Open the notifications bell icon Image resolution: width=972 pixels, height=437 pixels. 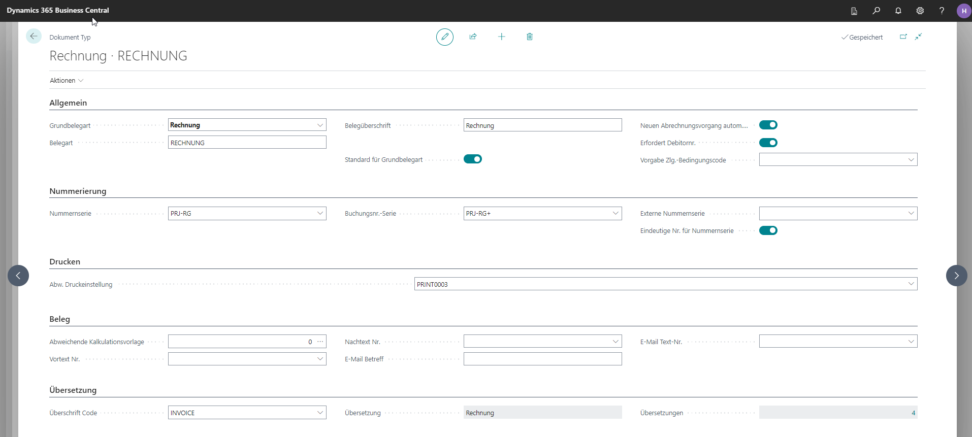898,11
